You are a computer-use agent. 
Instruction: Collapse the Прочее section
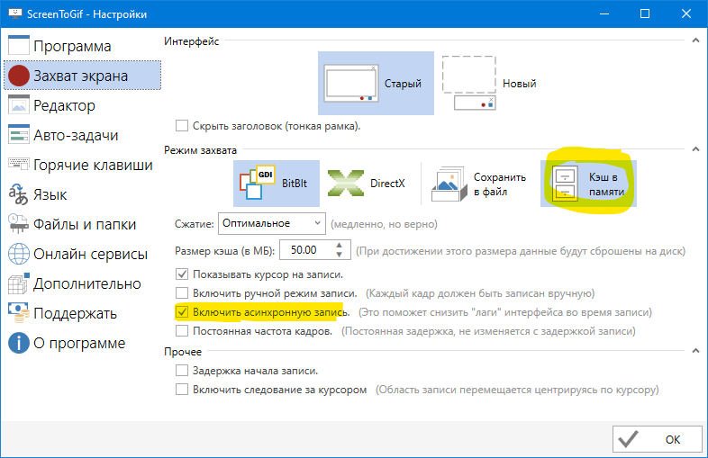(695, 351)
